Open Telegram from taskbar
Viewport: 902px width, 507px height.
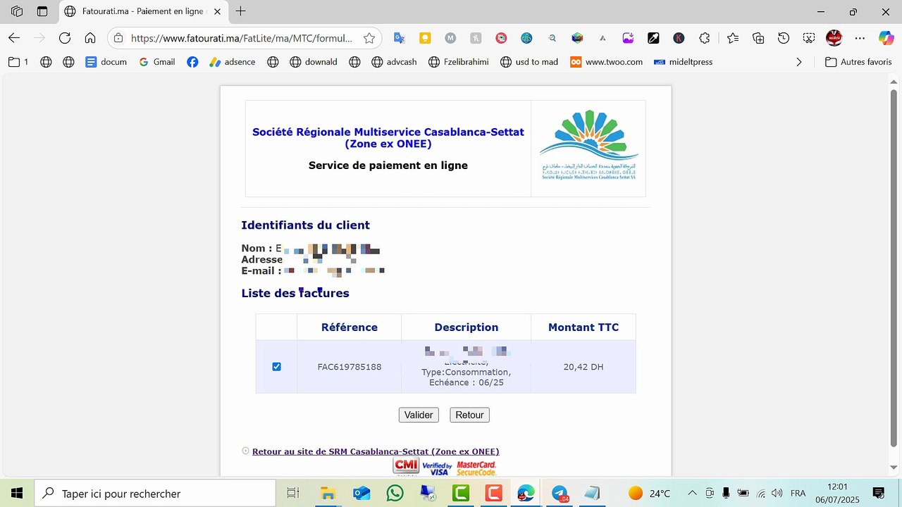[x=560, y=493]
